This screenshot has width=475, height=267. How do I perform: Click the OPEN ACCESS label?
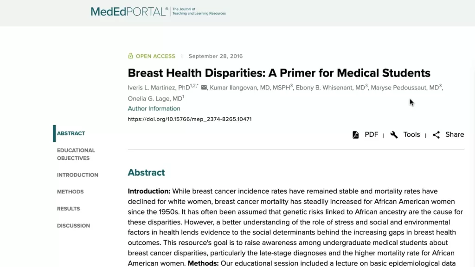pyautogui.click(x=155, y=56)
